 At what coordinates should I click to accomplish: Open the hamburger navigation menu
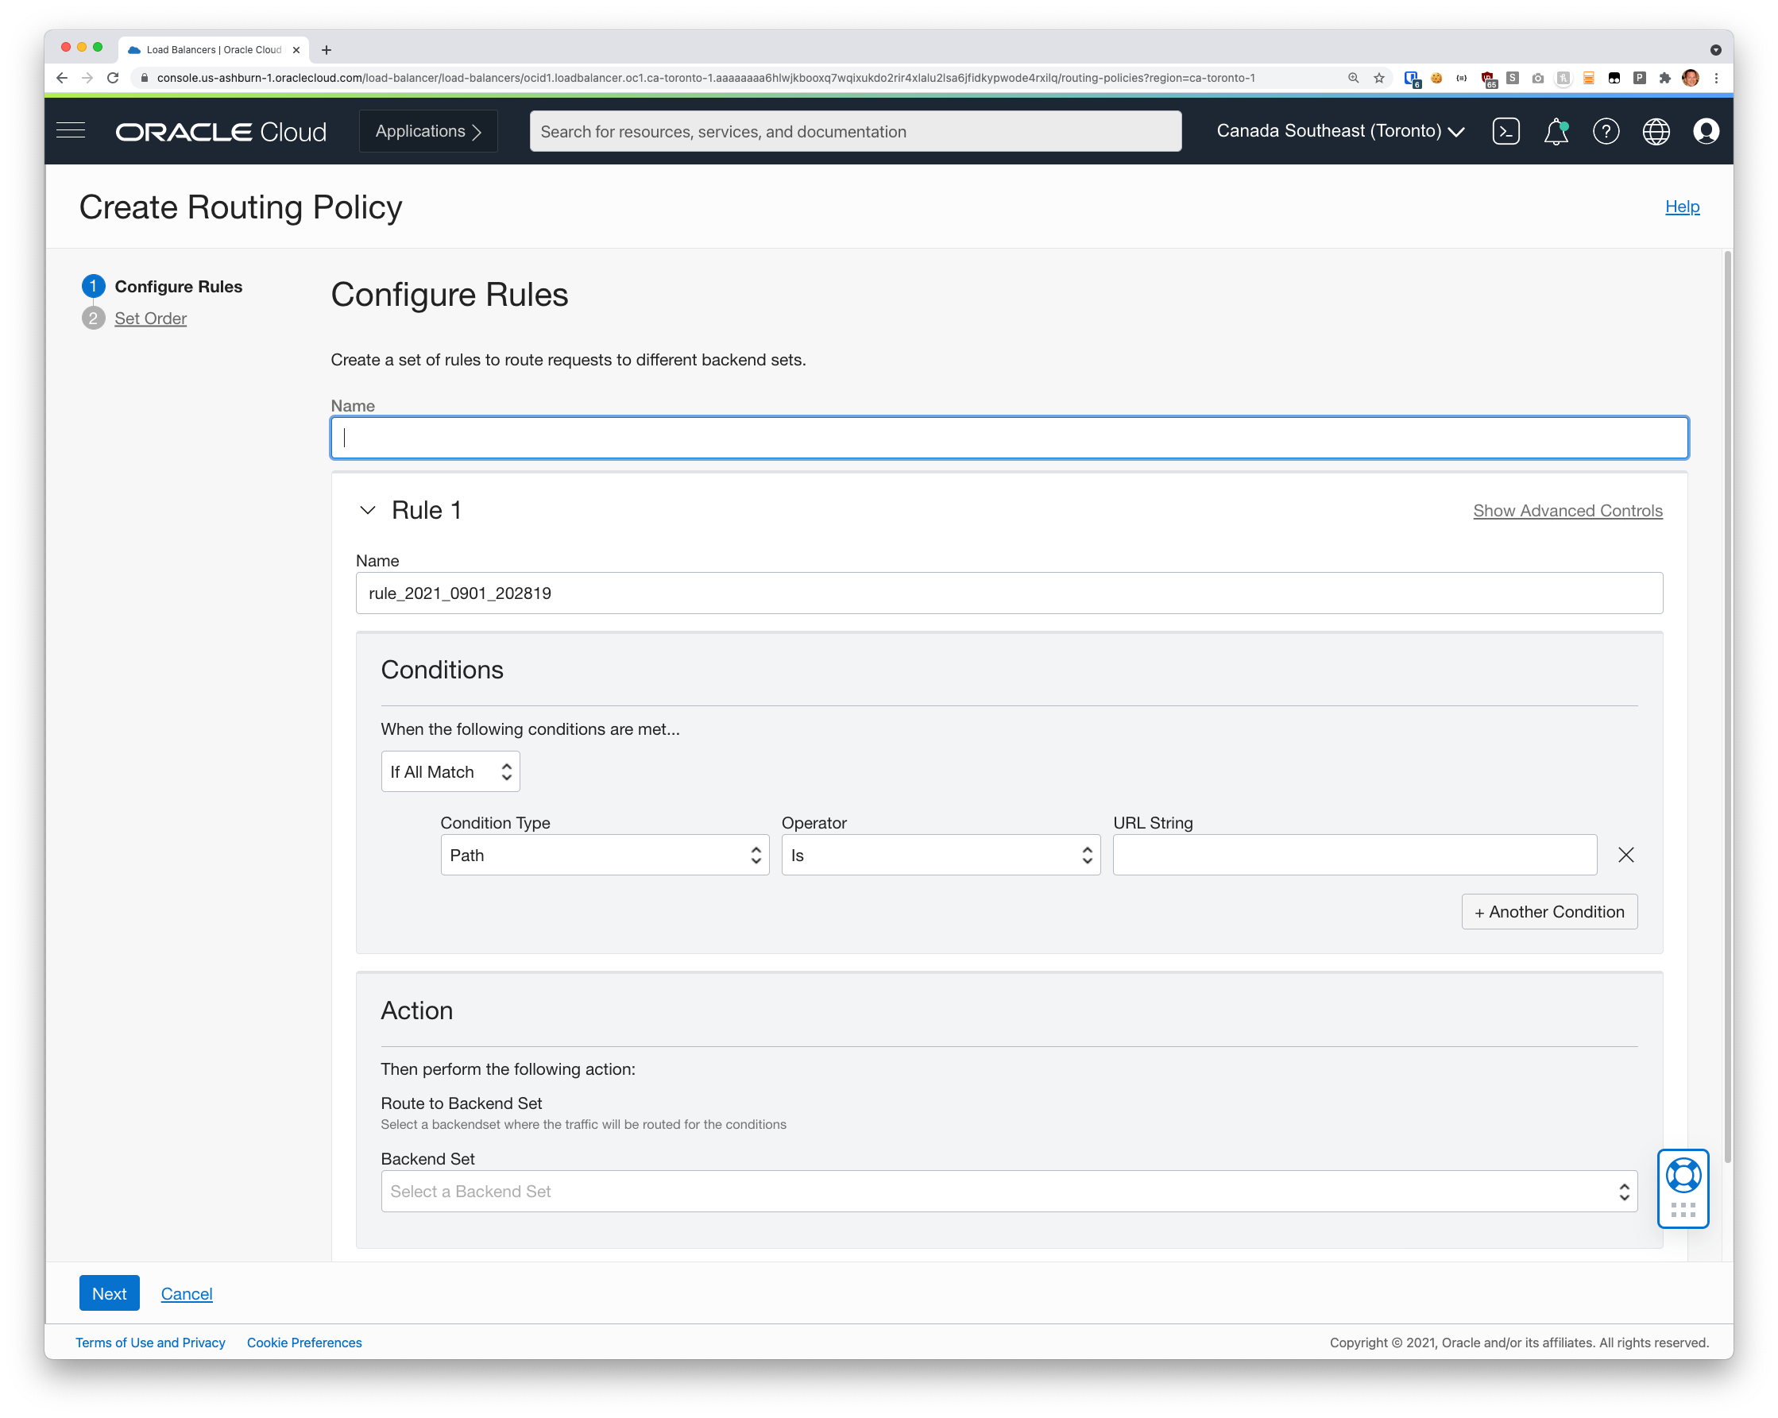tap(71, 131)
